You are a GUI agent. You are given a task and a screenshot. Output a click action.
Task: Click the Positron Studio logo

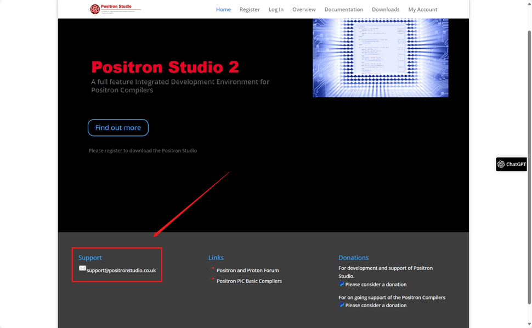click(115, 9)
